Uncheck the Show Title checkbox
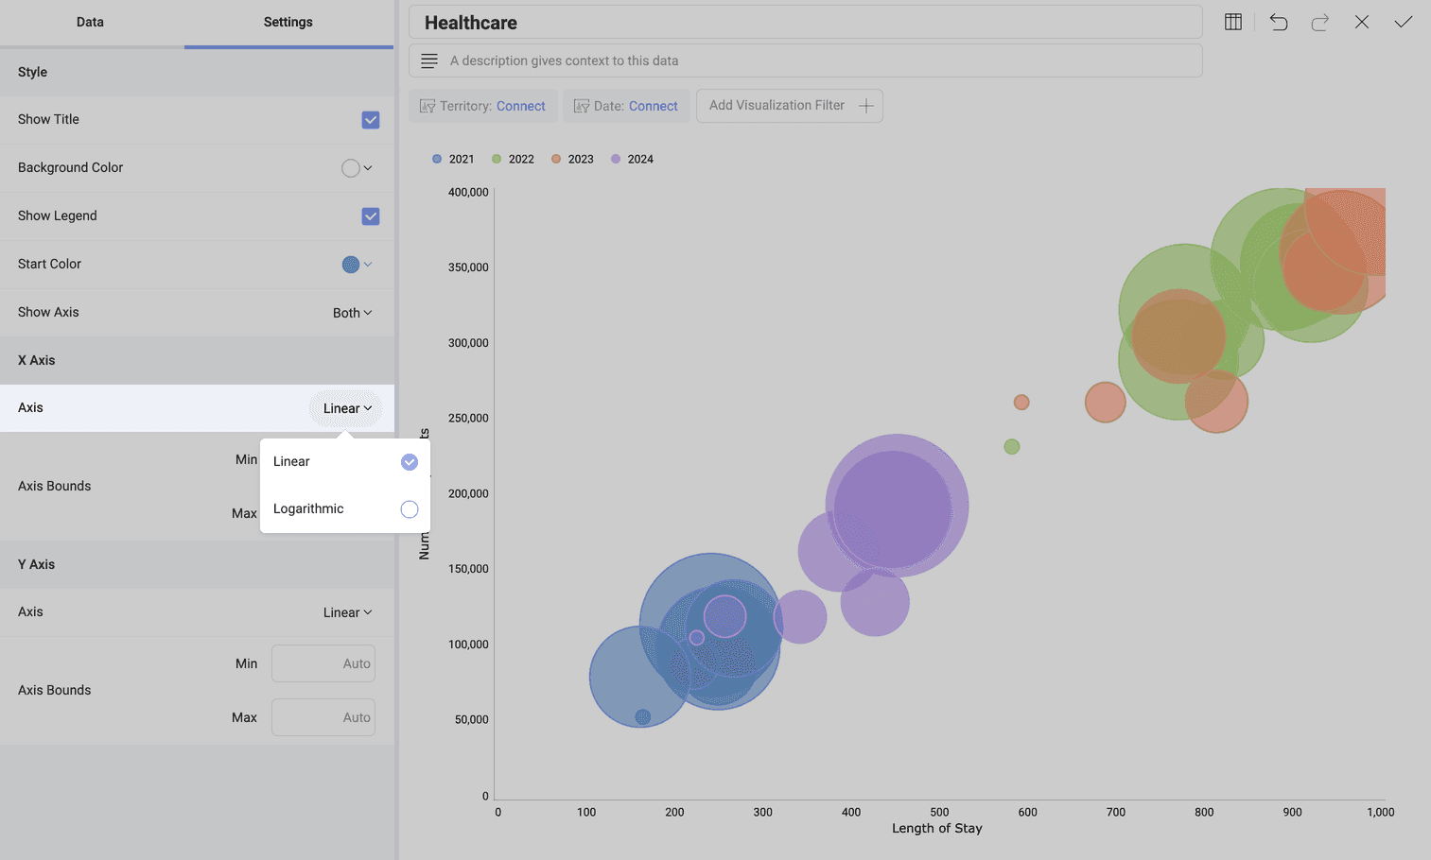1431x860 pixels. pyautogui.click(x=371, y=120)
